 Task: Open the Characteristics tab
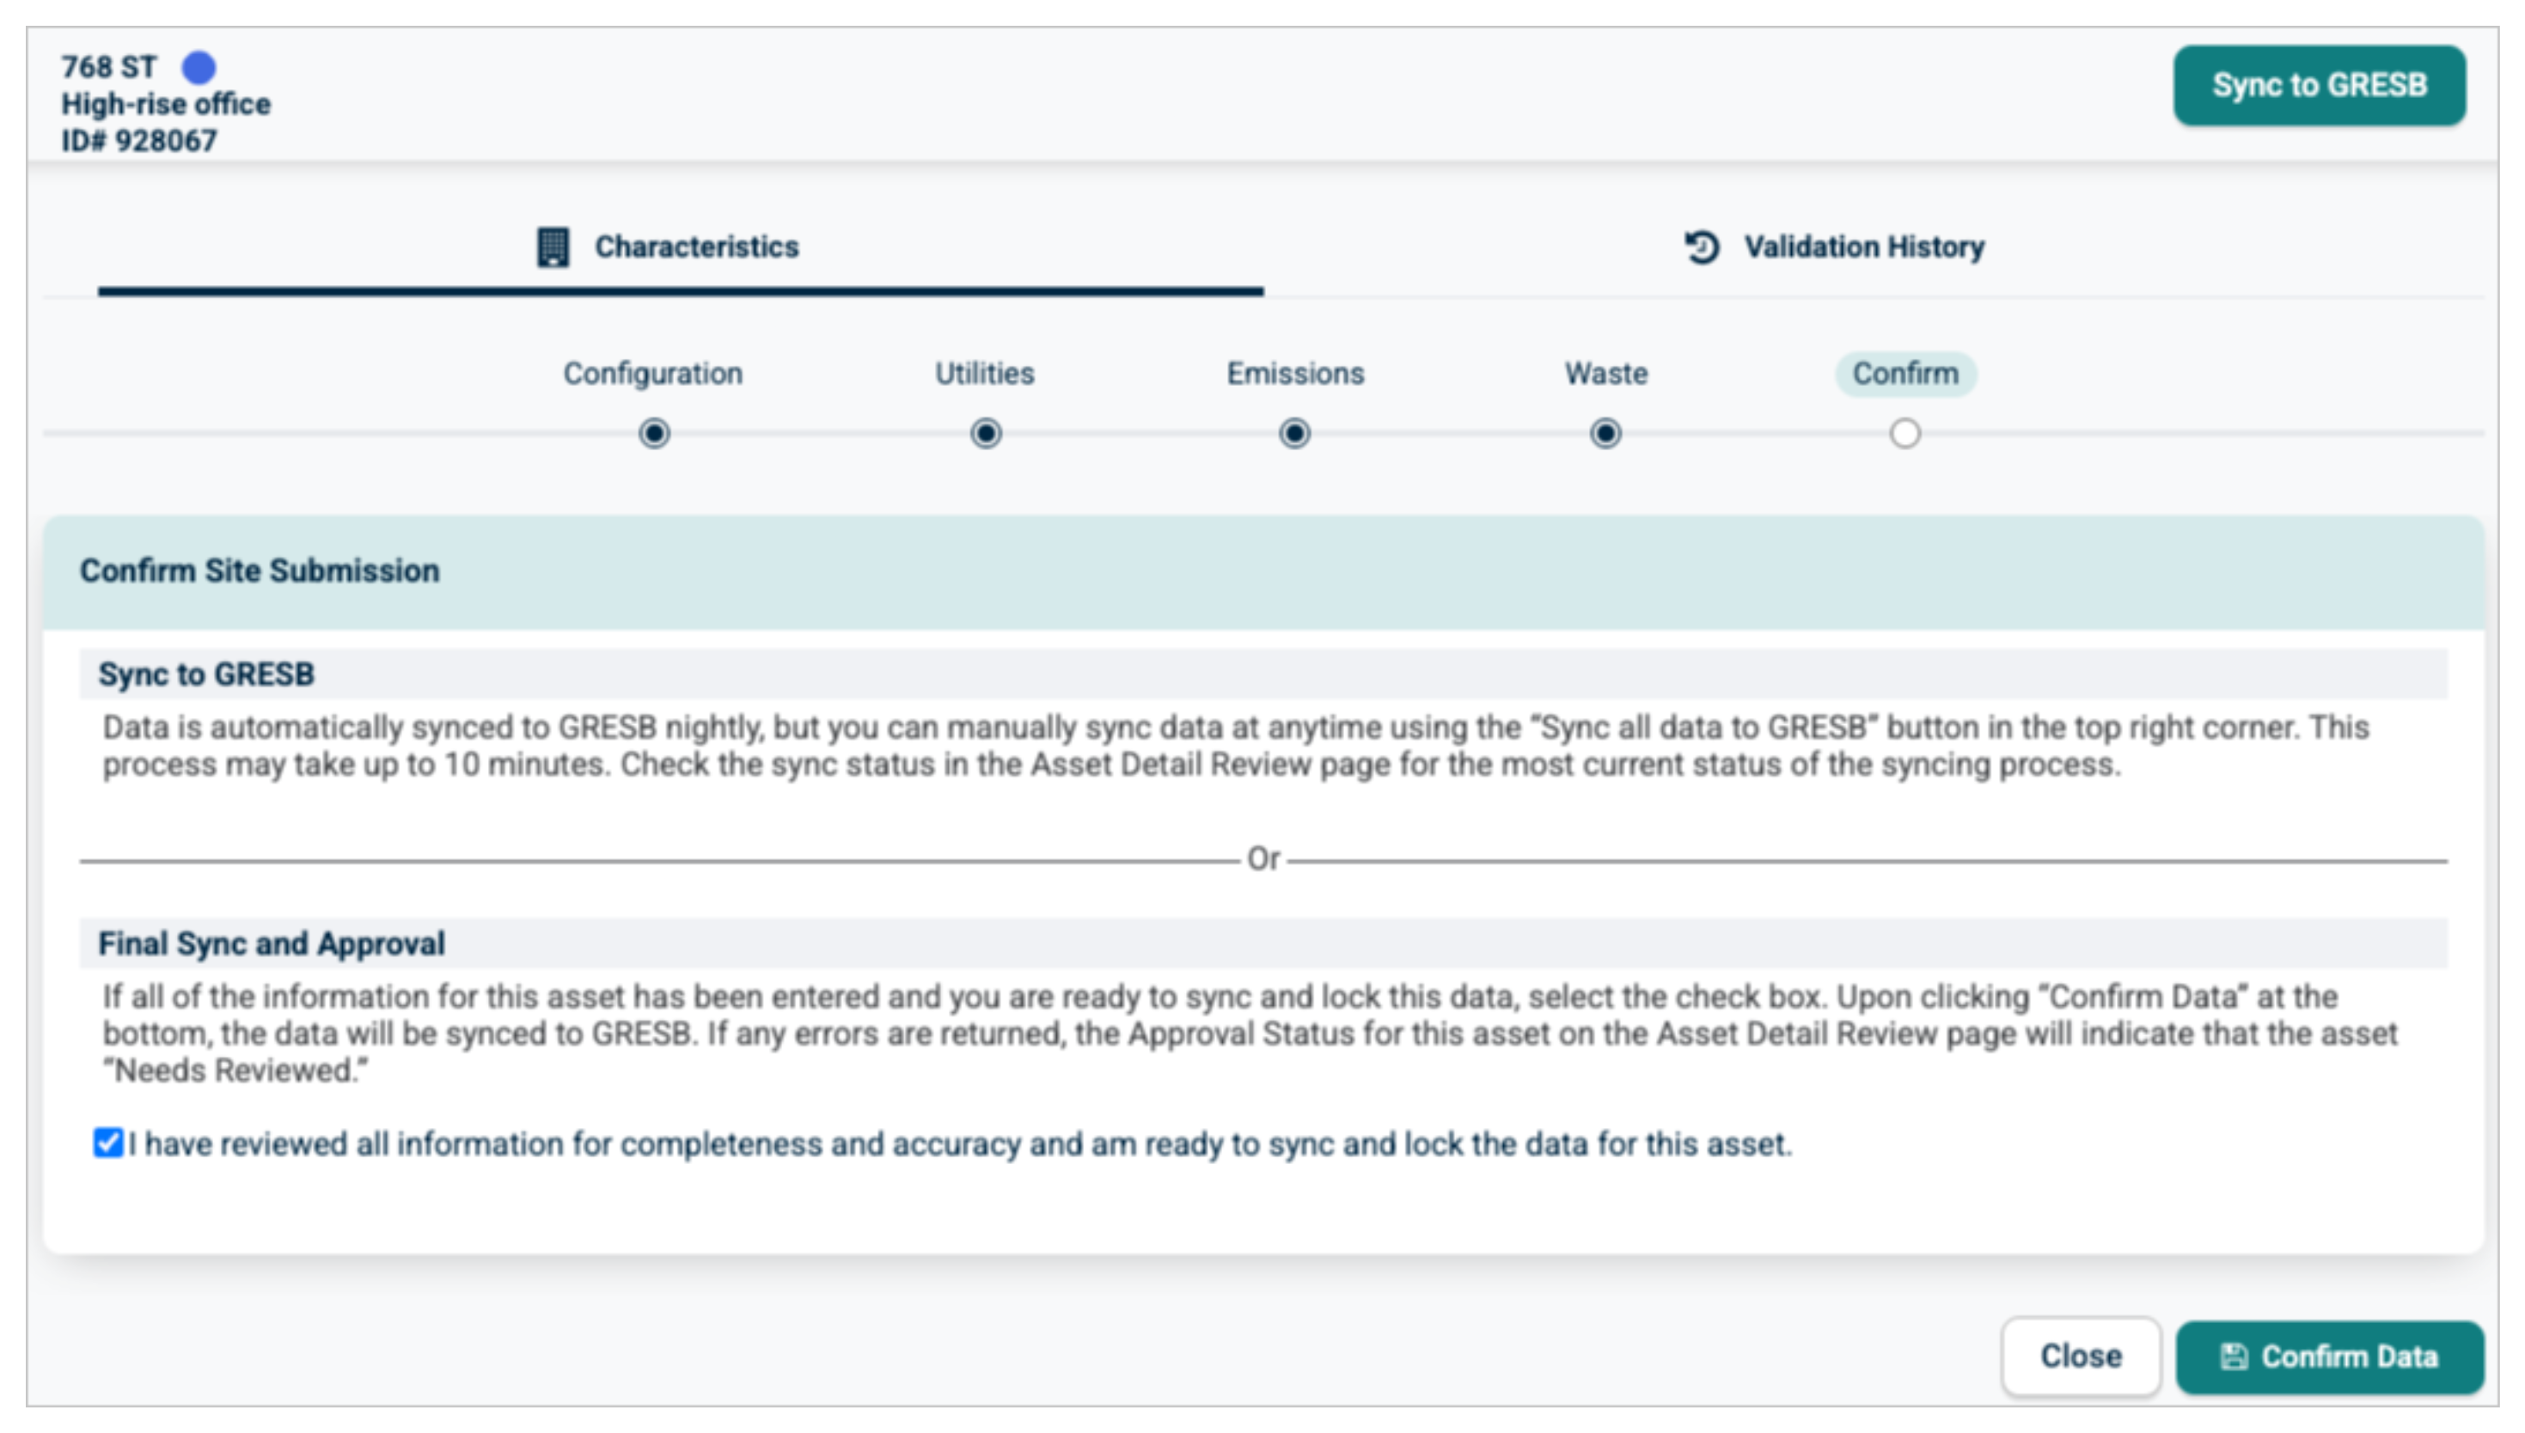coord(695,247)
